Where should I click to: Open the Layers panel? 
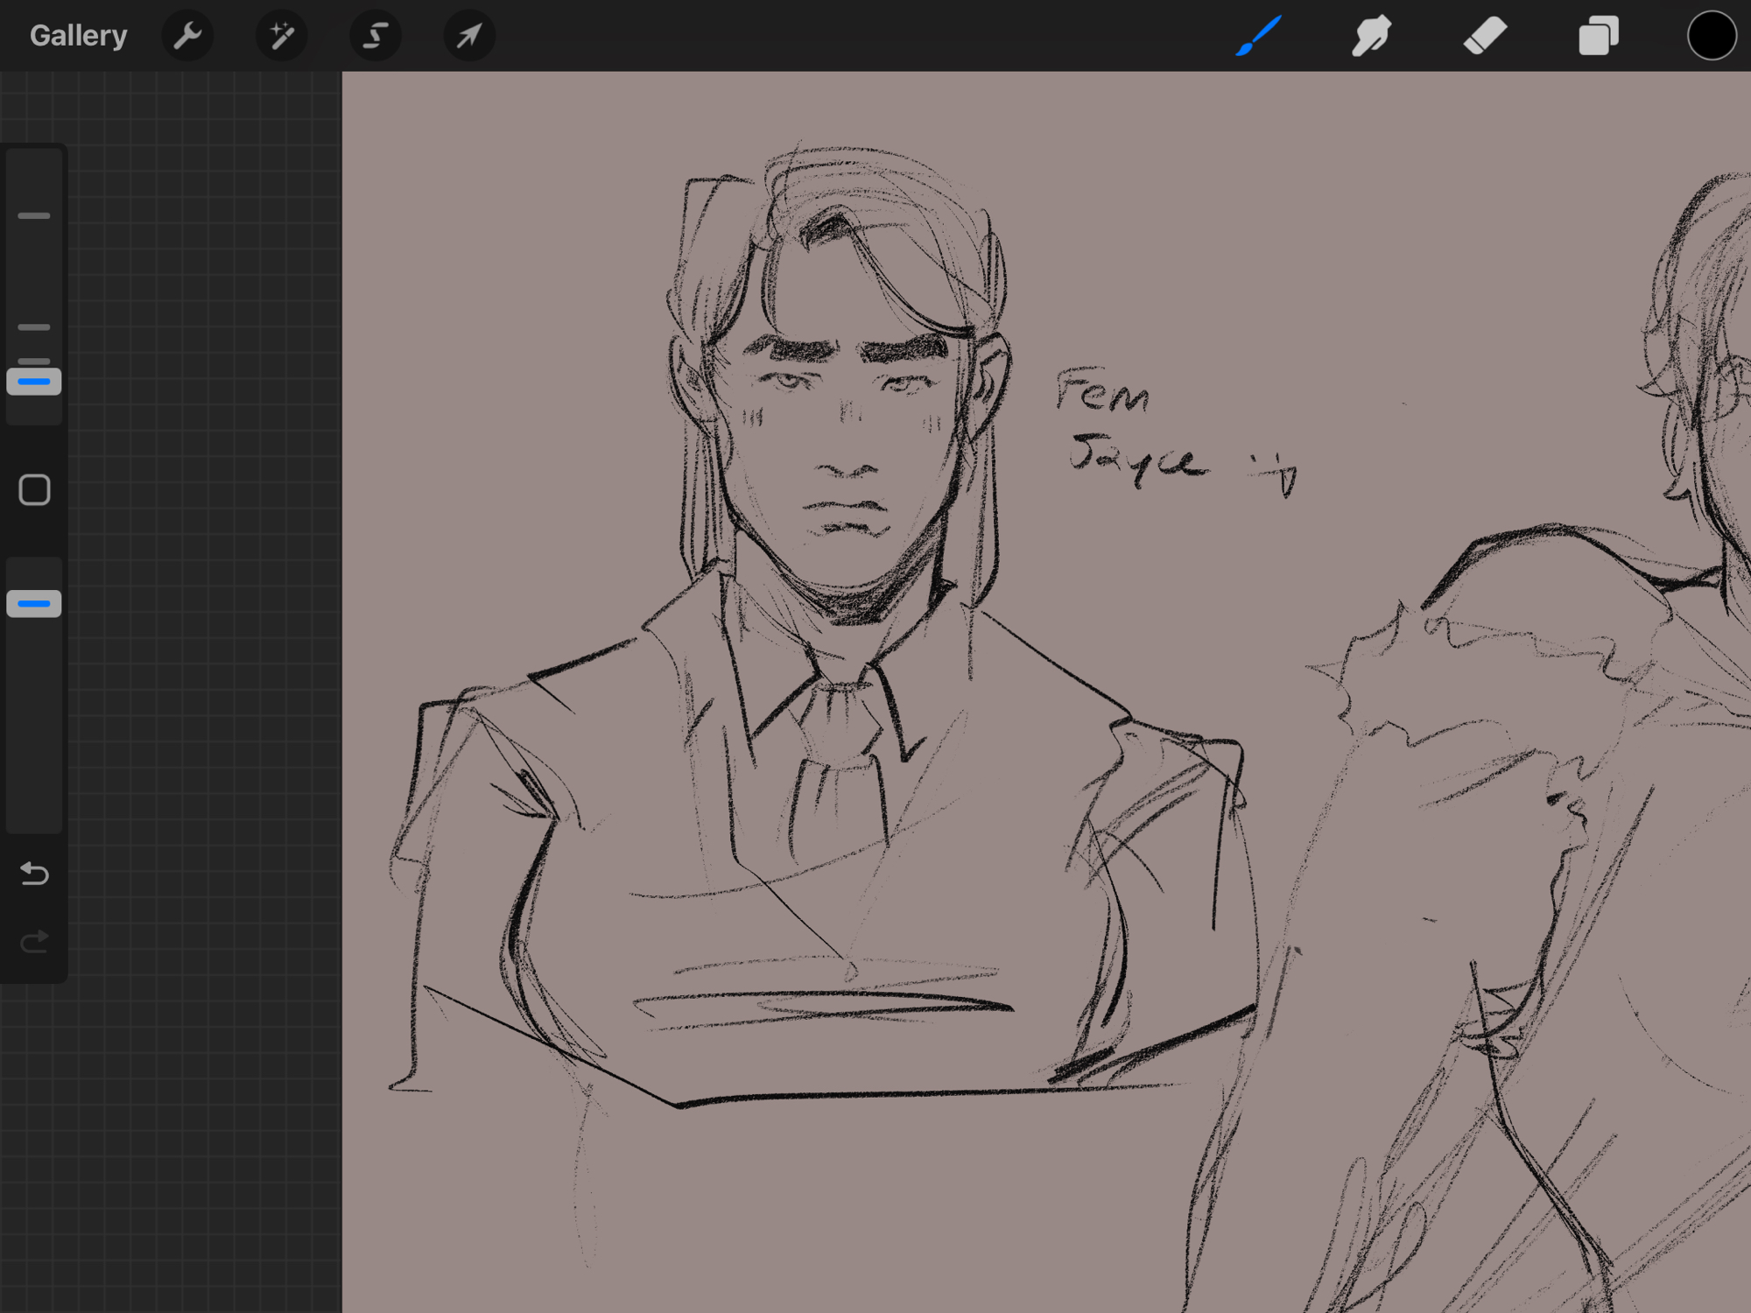coord(1598,36)
